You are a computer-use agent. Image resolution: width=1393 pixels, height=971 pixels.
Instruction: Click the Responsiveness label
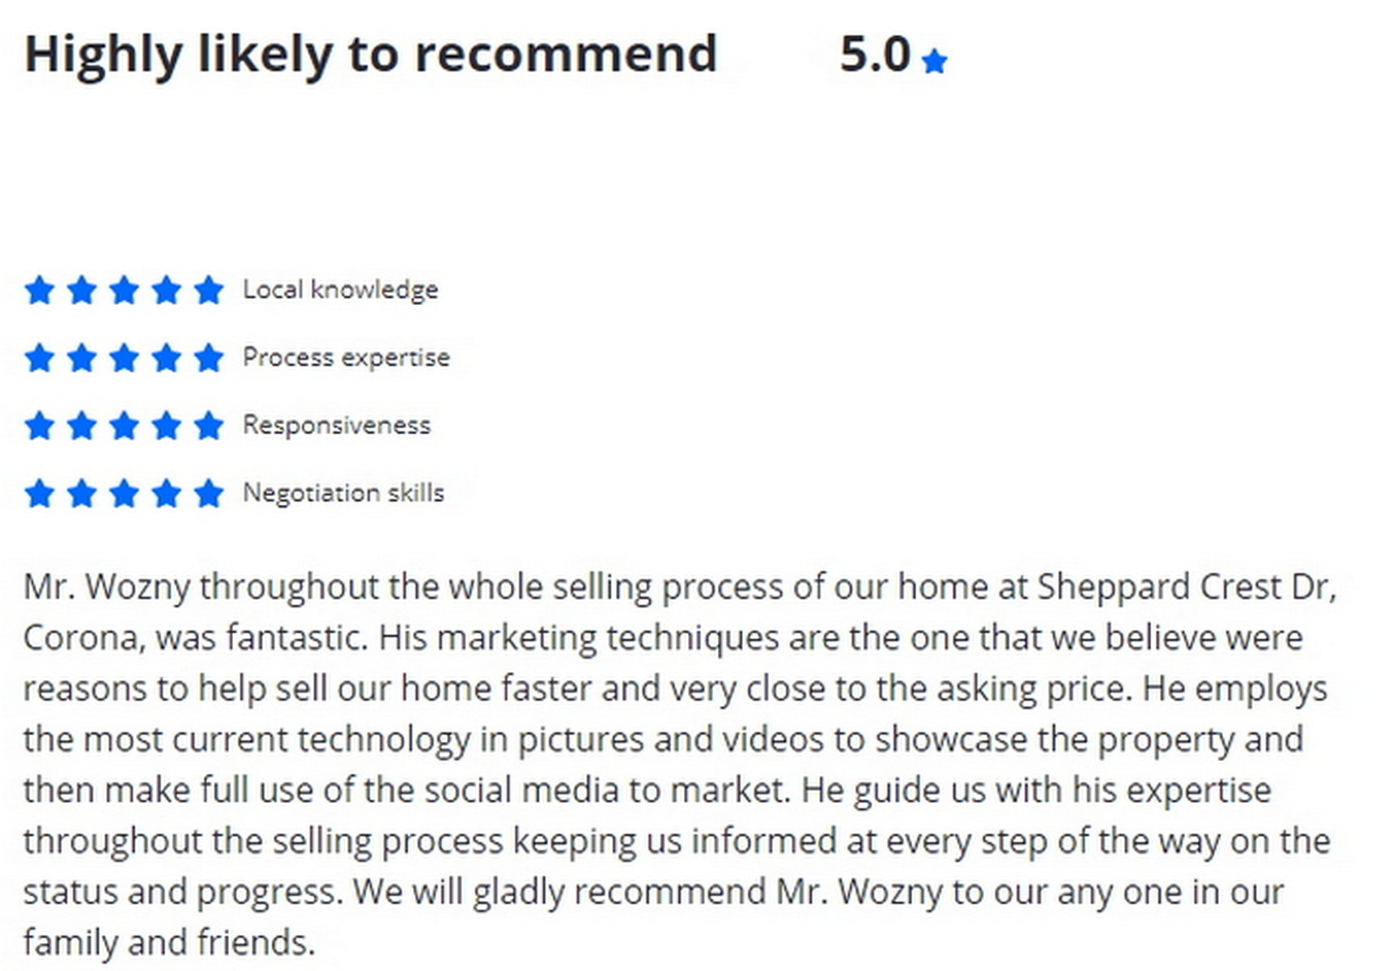(x=337, y=426)
